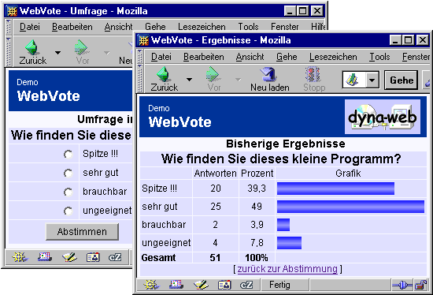
Task: Open Ansicht menu in Ergebnisse window
Action: [x=250, y=57]
